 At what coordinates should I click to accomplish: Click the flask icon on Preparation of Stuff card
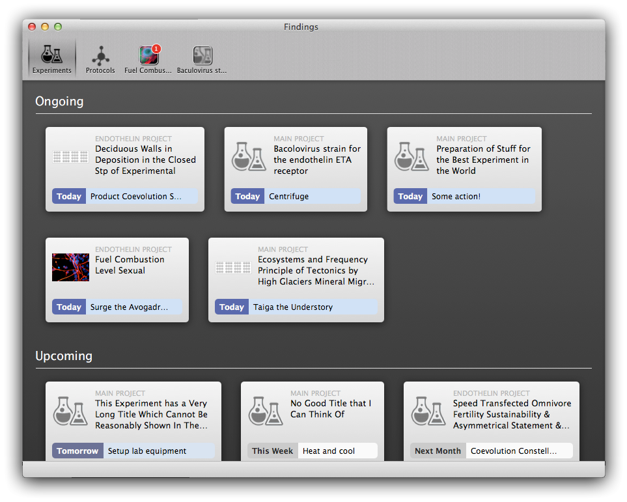point(411,156)
